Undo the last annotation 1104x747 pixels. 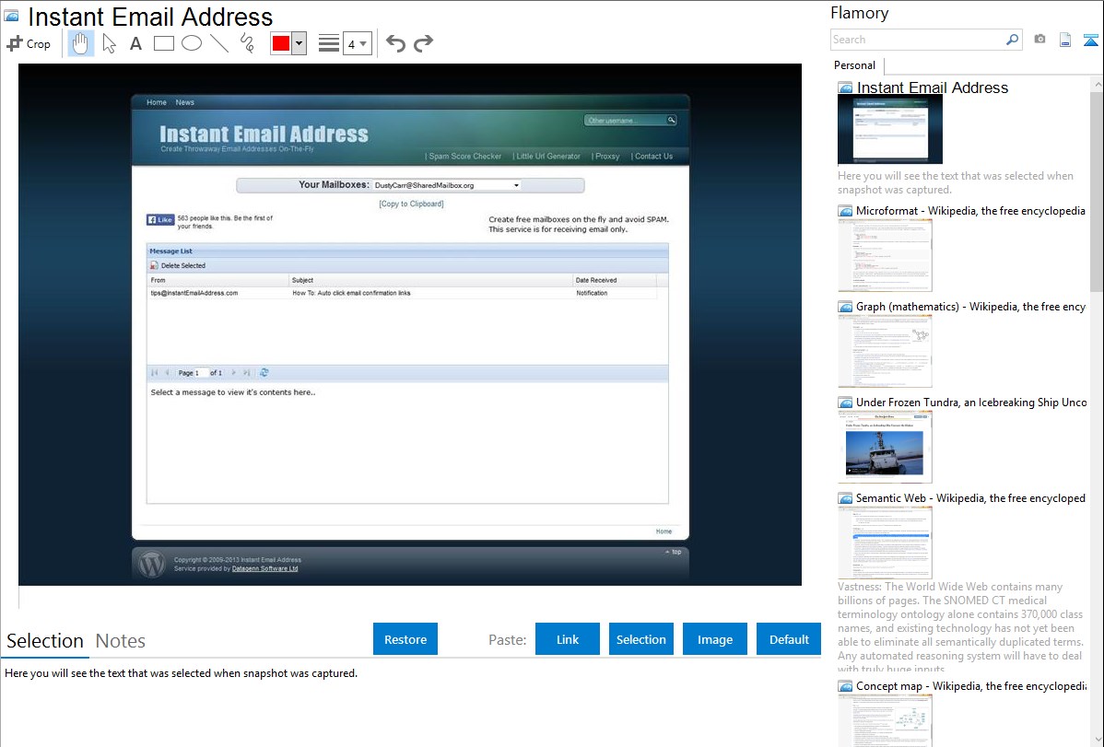coord(395,43)
